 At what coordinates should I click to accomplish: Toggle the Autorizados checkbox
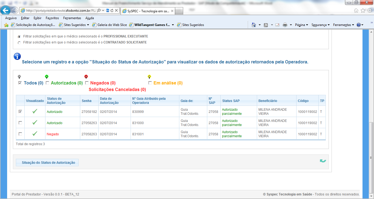click(47, 83)
